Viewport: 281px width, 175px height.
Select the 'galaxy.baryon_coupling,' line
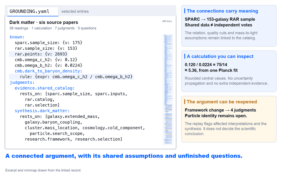pyautogui.click(x=53, y=122)
